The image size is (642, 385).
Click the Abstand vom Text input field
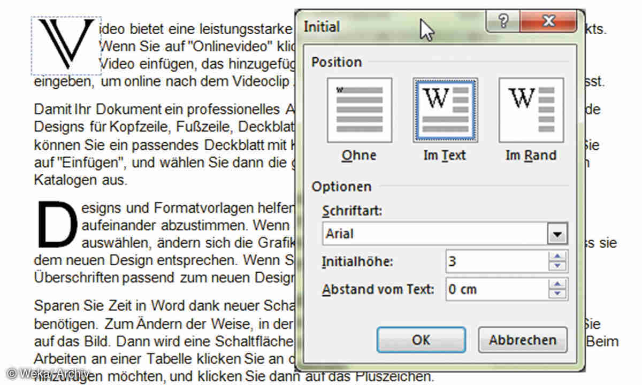[496, 289]
